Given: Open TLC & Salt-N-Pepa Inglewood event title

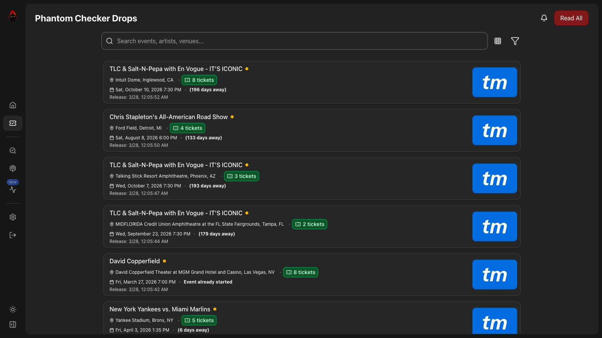Looking at the screenshot, I should pyautogui.click(x=176, y=69).
